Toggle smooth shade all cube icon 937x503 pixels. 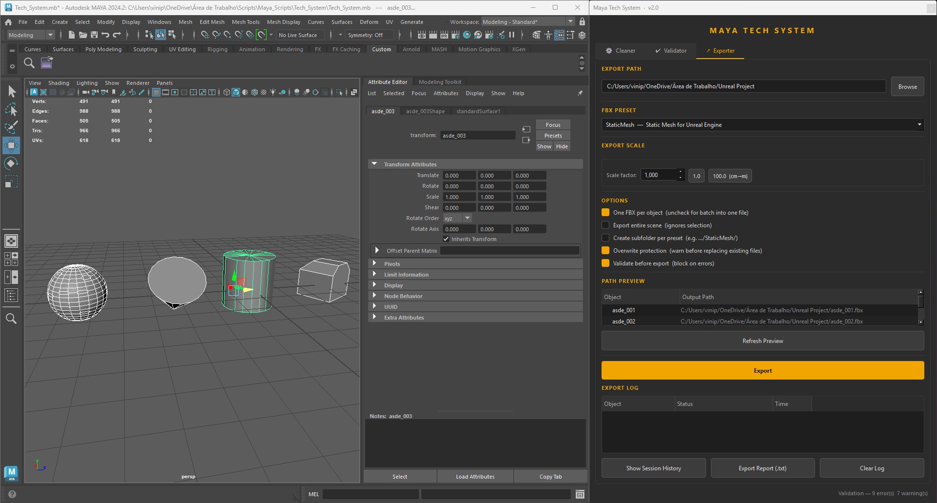[x=236, y=92]
